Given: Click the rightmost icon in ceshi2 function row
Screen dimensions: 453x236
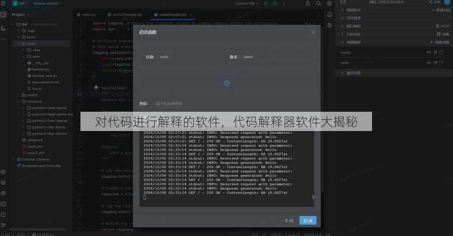Looking at the screenshot, I should point(441,52).
